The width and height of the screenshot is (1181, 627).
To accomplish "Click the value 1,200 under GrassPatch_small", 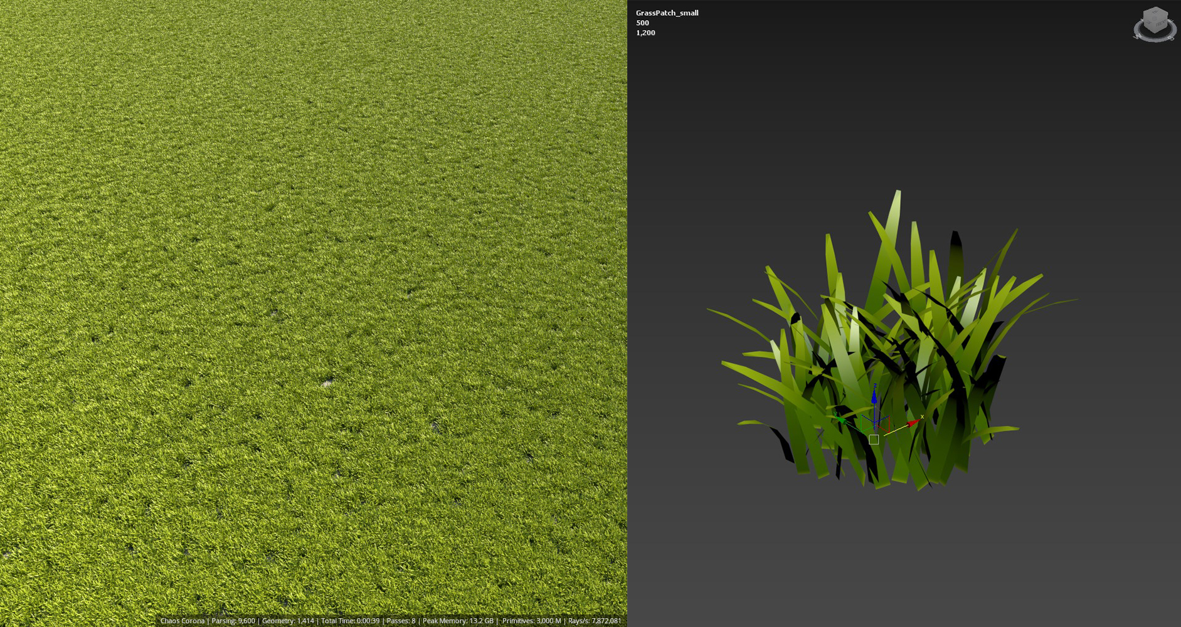I will [645, 33].
